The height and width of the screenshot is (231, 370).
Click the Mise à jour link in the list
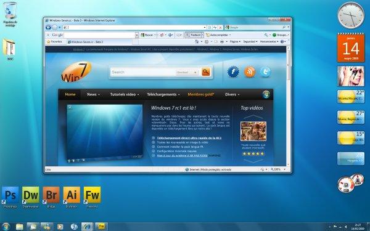182,156
